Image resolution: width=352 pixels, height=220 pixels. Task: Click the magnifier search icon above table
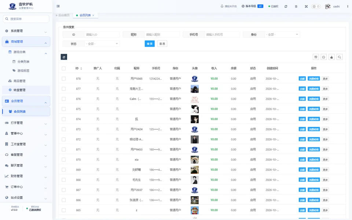[x=340, y=57]
